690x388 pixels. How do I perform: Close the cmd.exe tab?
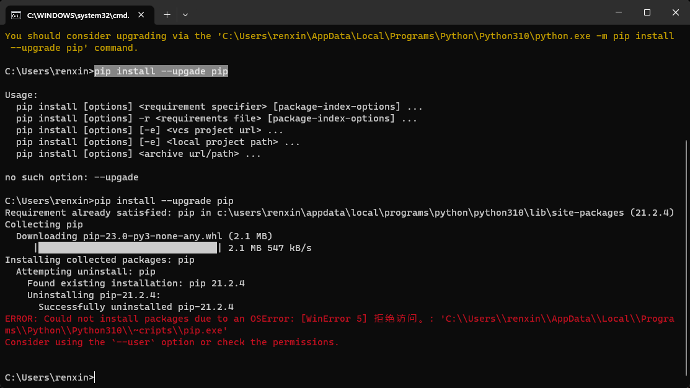[x=142, y=14]
